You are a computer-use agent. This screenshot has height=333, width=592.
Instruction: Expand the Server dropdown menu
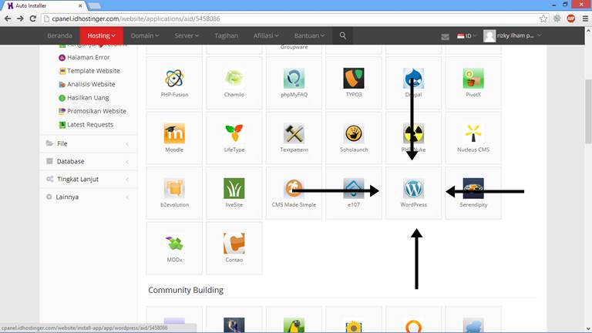point(187,35)
